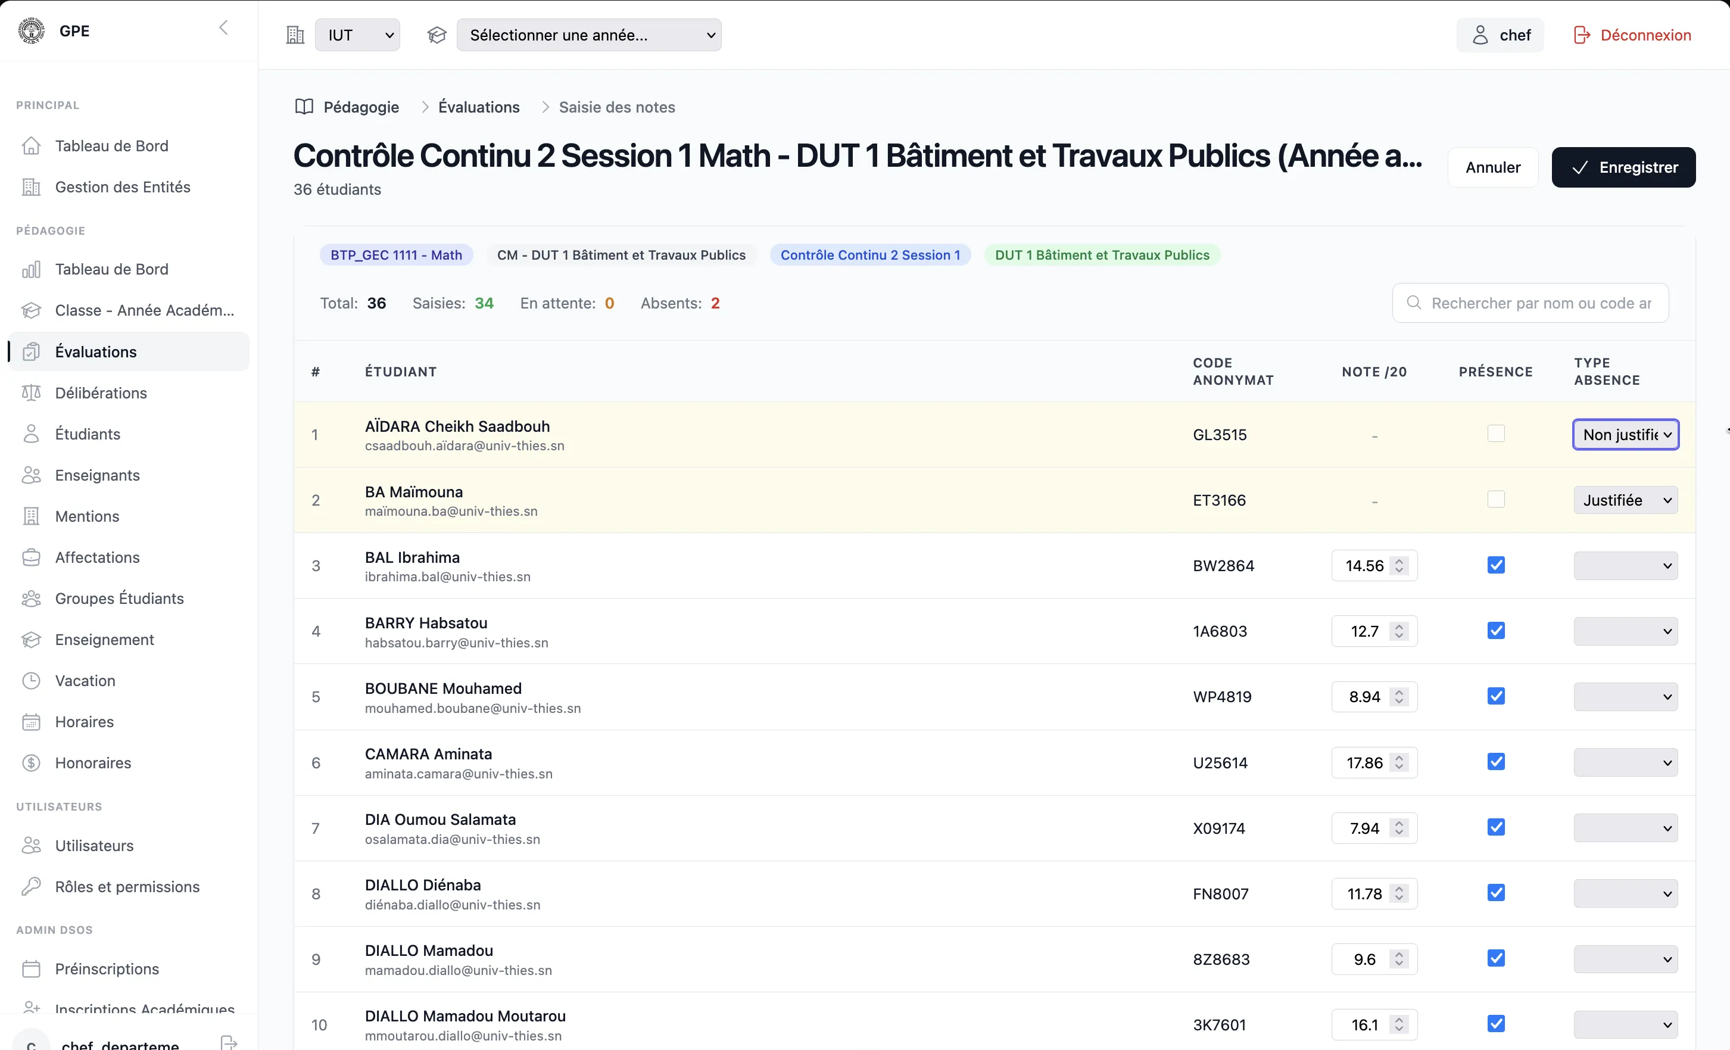Viewport: 1730px width, 1050px height.
Task: Click the Délibérations scales icon
Action: 31,392
